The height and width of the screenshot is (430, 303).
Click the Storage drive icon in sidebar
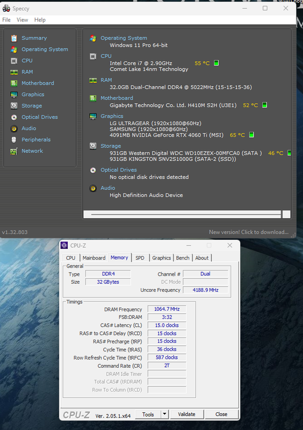pyautogui.click(x=14, y=105)
